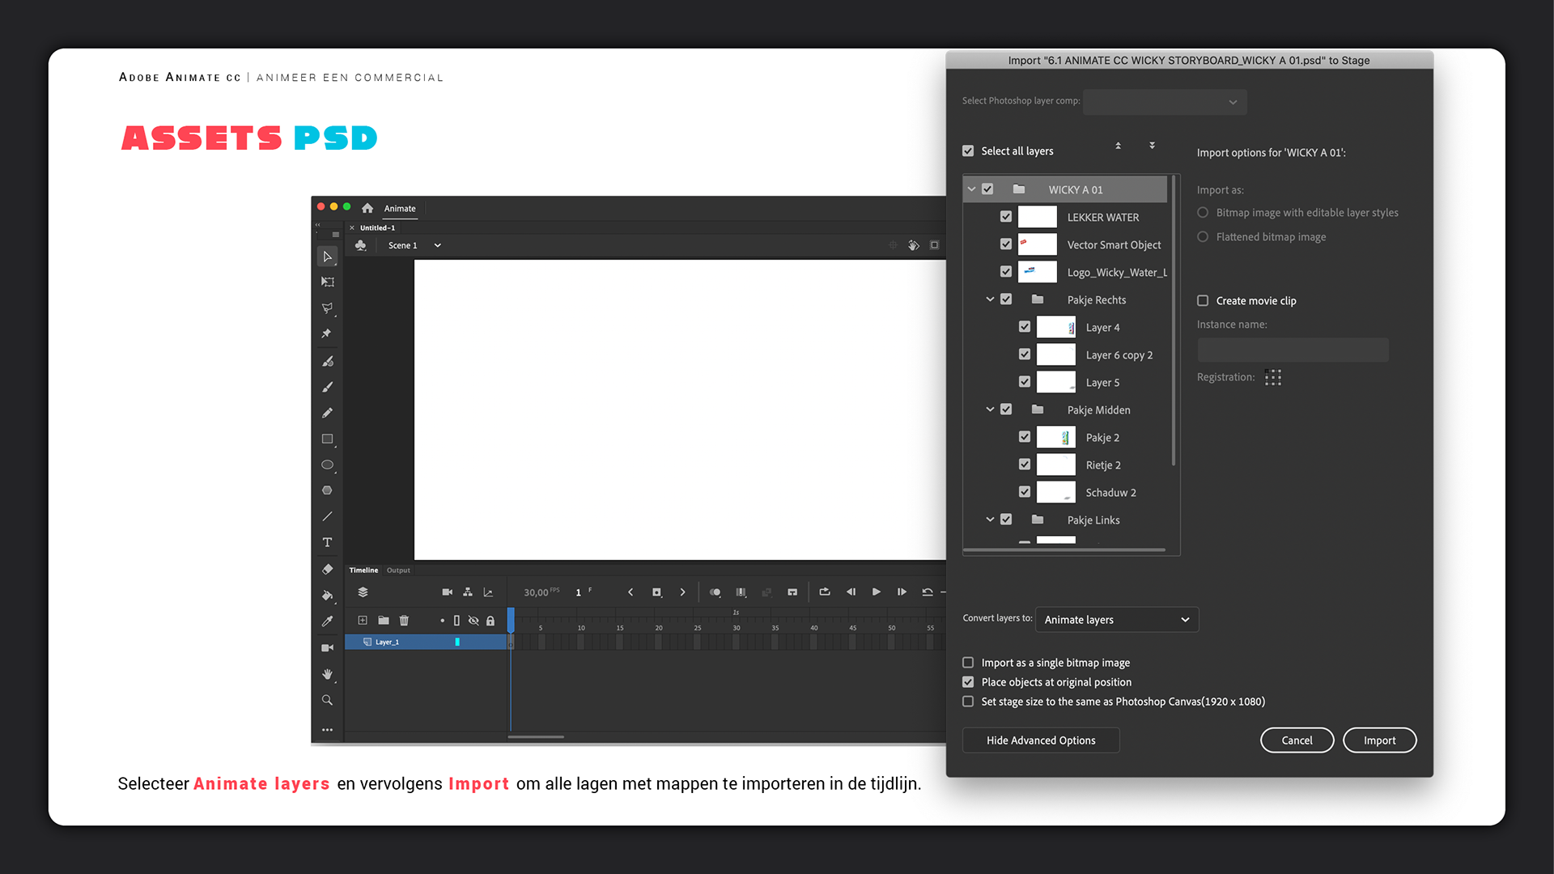Open Convert layers to dropdown

click(1116, 620)
